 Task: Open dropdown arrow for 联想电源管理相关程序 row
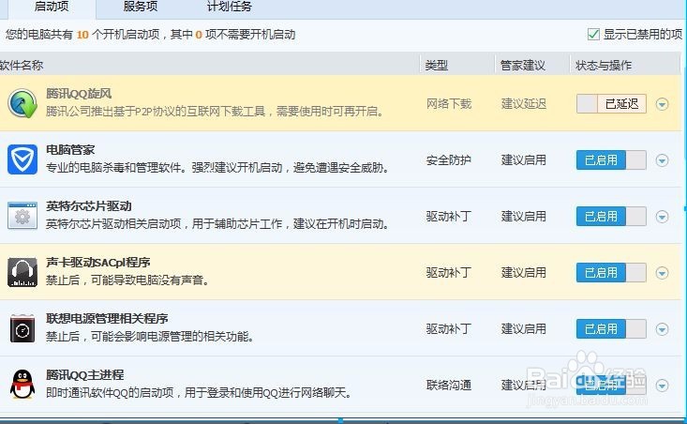[662, 329]
